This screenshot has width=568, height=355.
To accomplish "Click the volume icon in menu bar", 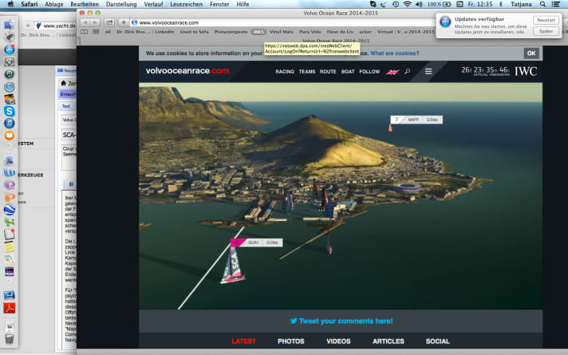I will (x=419, y=4).
